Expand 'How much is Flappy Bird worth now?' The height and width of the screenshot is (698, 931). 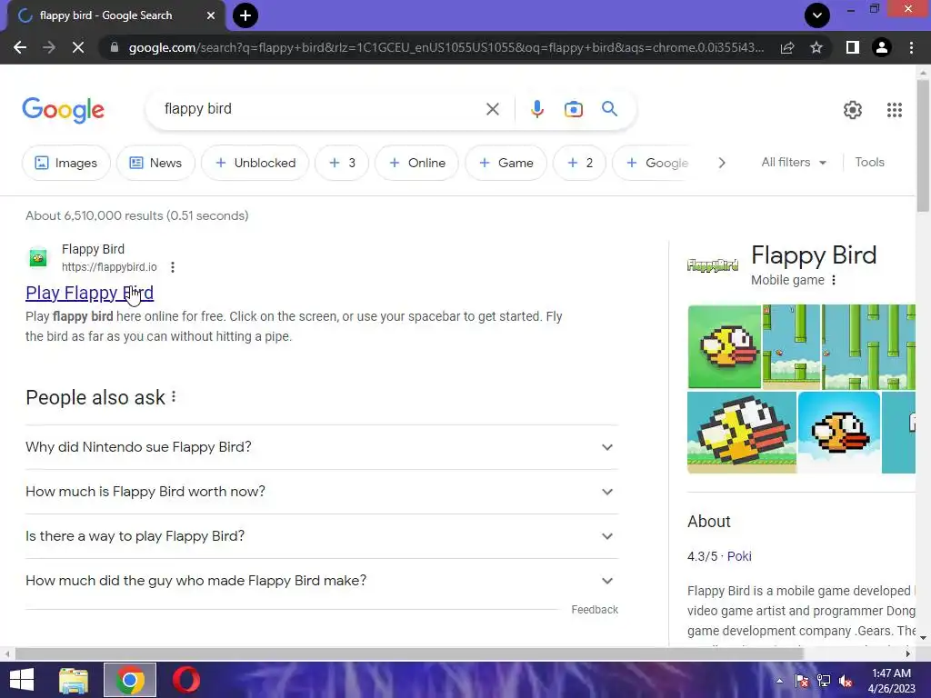(322, 492)
